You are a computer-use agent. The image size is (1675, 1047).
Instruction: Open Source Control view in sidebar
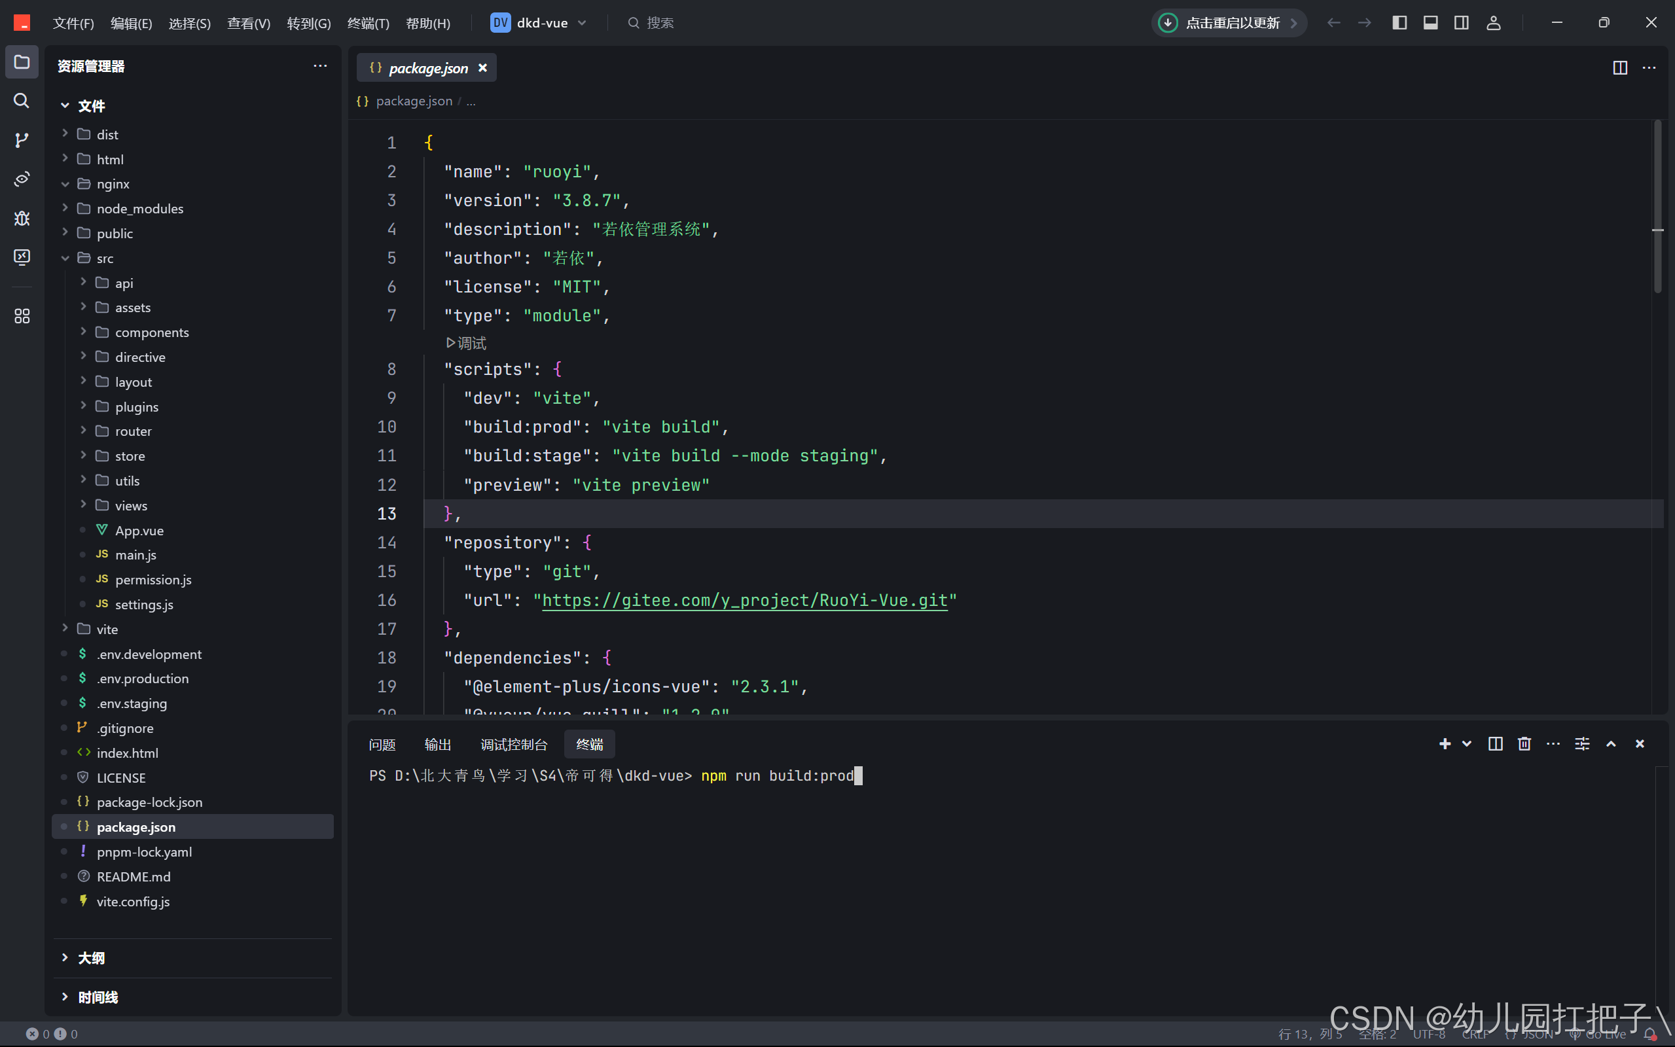[22, 140]
